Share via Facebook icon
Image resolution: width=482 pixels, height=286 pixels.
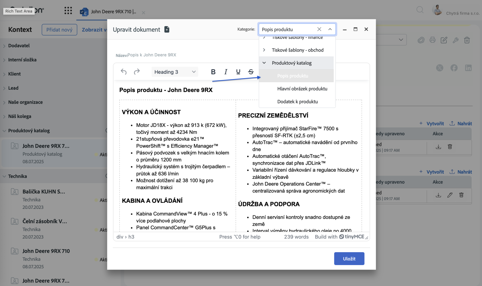[x=454, y=68]
